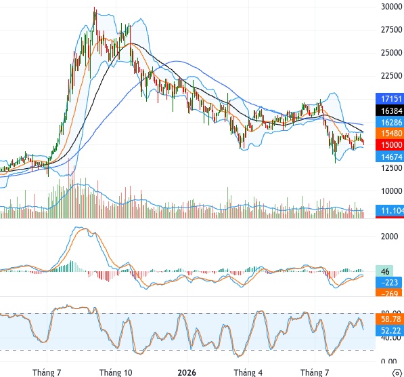Select the MACD signal -269 label

coord(389,293)
